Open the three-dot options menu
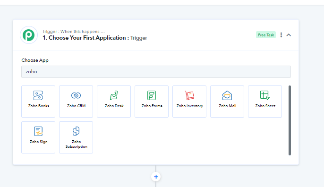The image size is (324, 187). coord(281,35)
